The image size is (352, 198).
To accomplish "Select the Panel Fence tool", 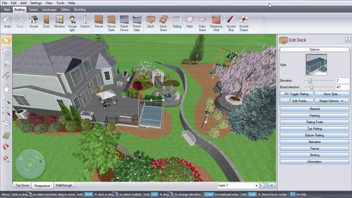I will pos(124,23).
